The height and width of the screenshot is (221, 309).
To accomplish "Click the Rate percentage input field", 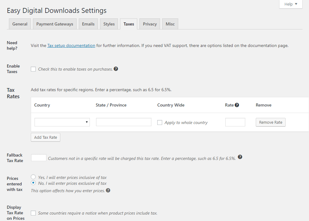I will tap(235, 122).
